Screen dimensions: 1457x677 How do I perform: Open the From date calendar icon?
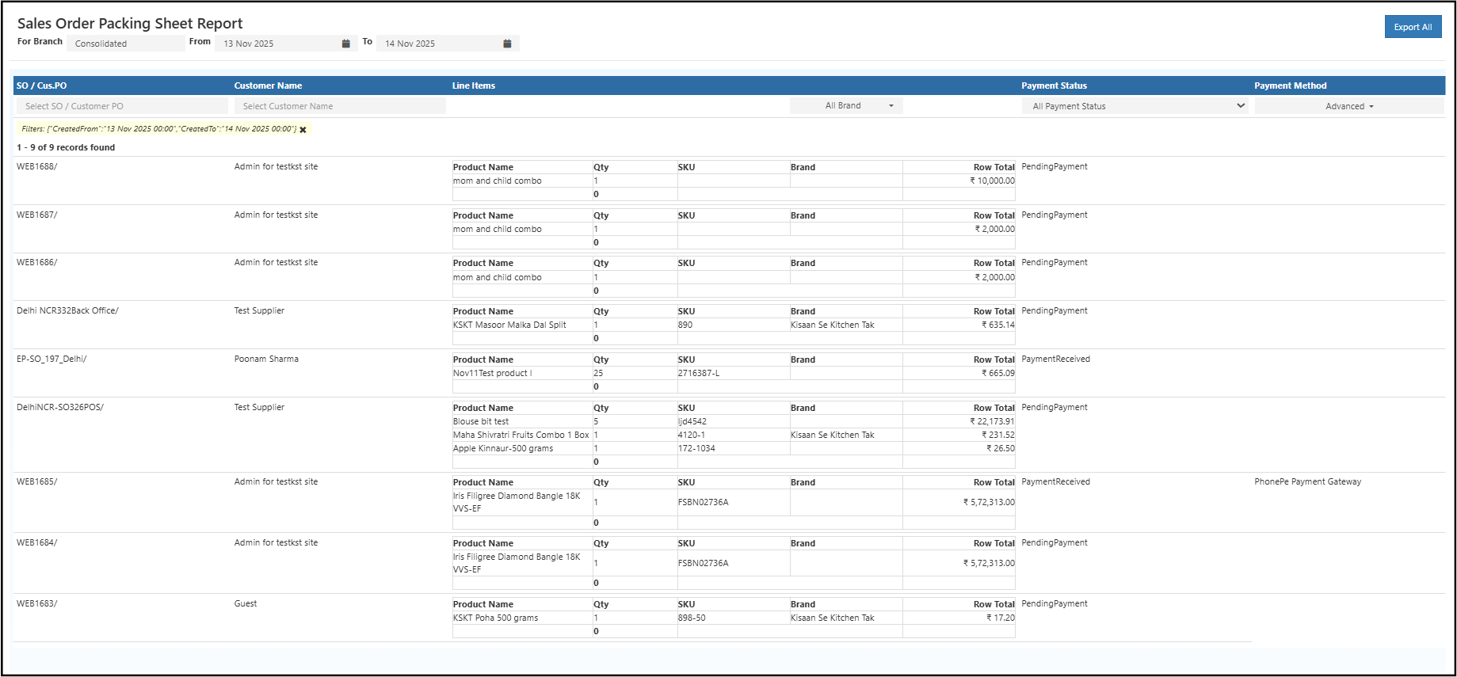tap(345, 44)
